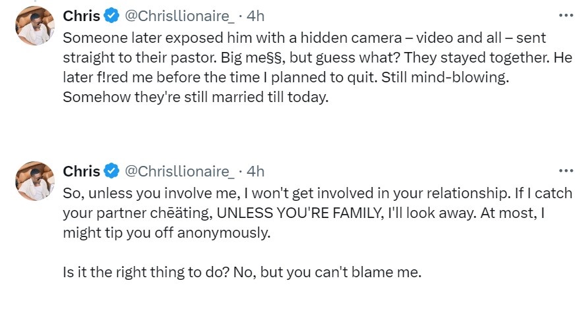
Task: Click the name "Chris" on the hidden camera tweet
Action: pyautogui.click(x=81, y=15)
